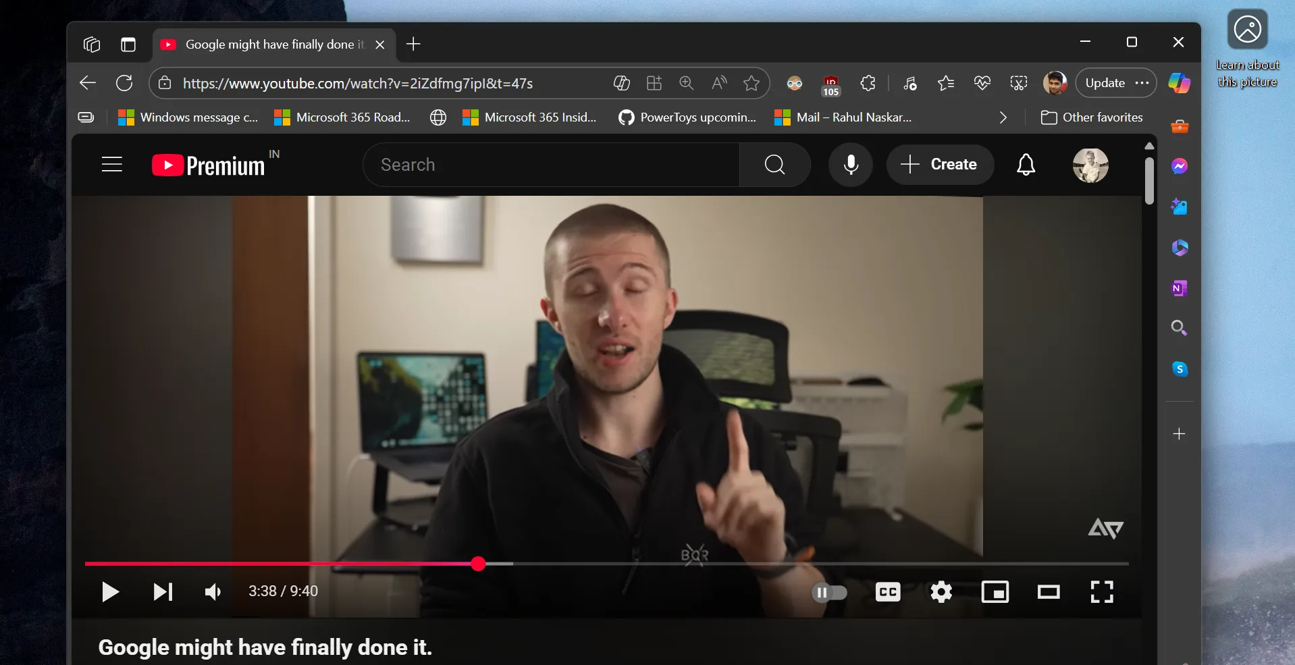The image size is (1295, 665).
Task: Start a voice search with the microphone
Action: click(850, 165)
